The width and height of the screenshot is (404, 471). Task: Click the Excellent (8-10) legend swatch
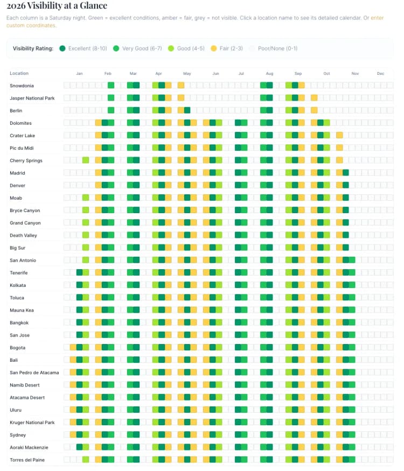pyautogui.click(x=62, y=48)
